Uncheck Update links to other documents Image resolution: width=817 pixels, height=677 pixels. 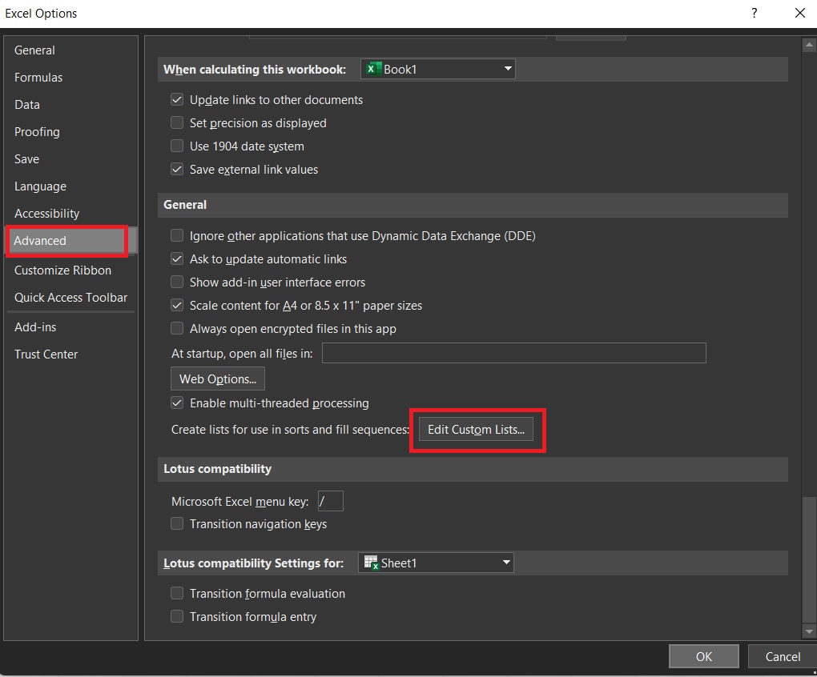[177, 99]
